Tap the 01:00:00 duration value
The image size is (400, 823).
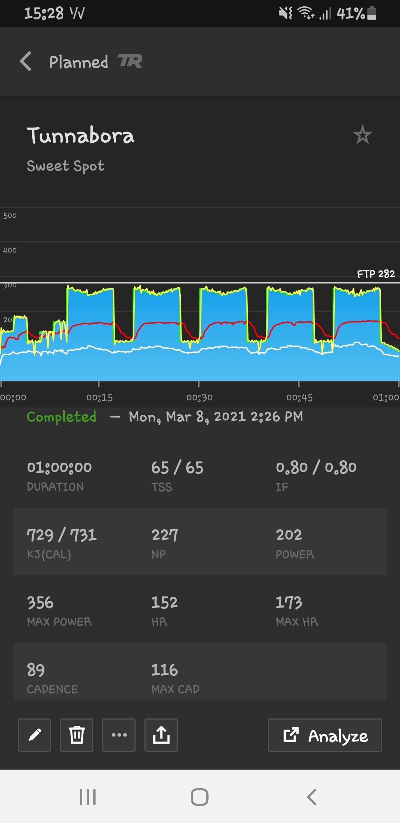pos(59,467)
